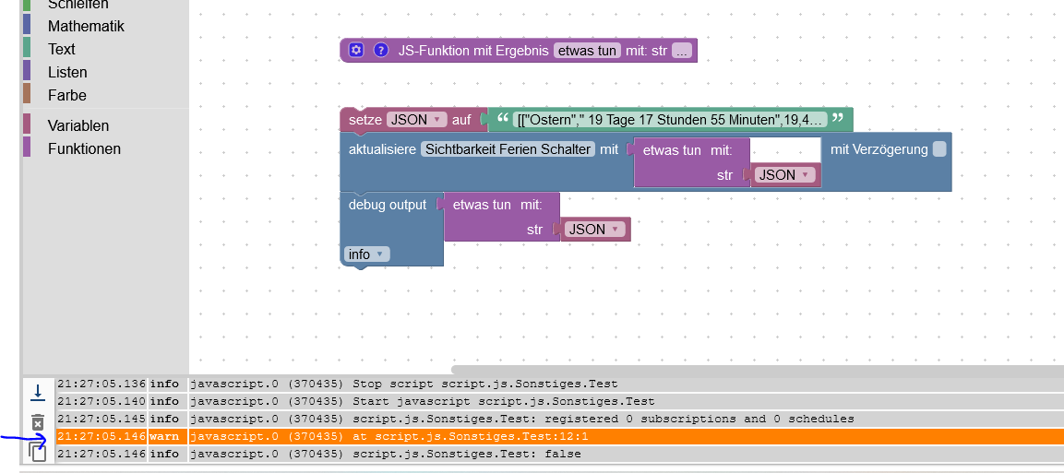
Task: Copy the log with the clipboard icon
Action: (38, 451)
